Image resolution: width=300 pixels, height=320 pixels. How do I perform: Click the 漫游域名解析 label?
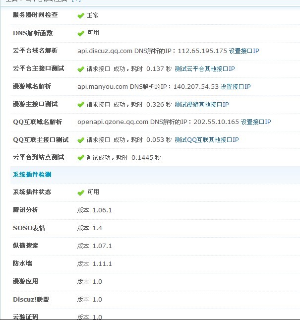32,86
